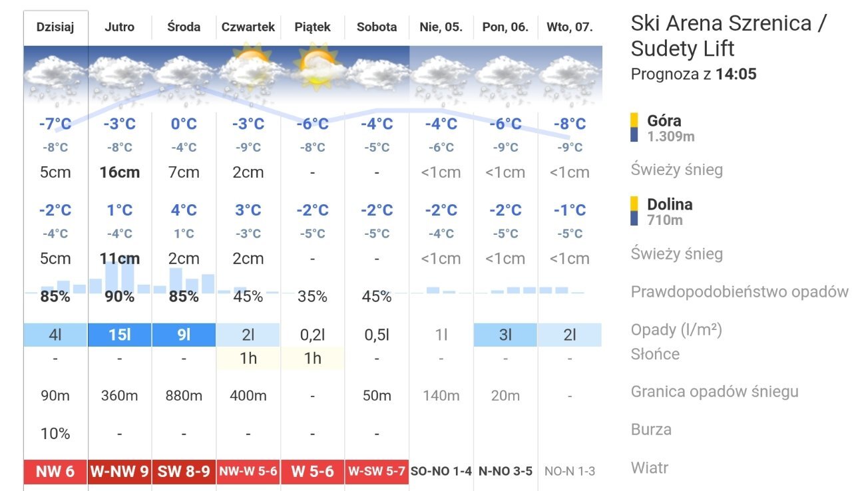Click the 15l precipitation cell for Jutro
The image size is (852, 491).
coord(120,335)
